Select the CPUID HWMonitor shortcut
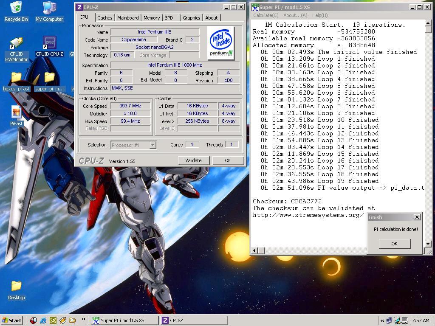 17,50
